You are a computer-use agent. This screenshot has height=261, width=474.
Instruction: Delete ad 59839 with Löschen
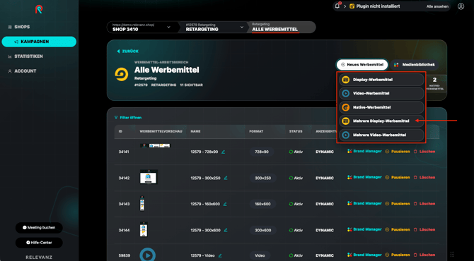424,255
